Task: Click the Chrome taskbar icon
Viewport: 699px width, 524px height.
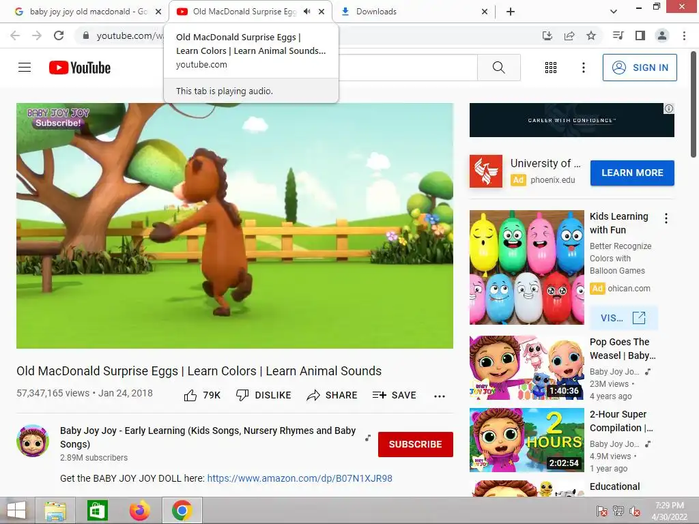Action: [182, 510]
